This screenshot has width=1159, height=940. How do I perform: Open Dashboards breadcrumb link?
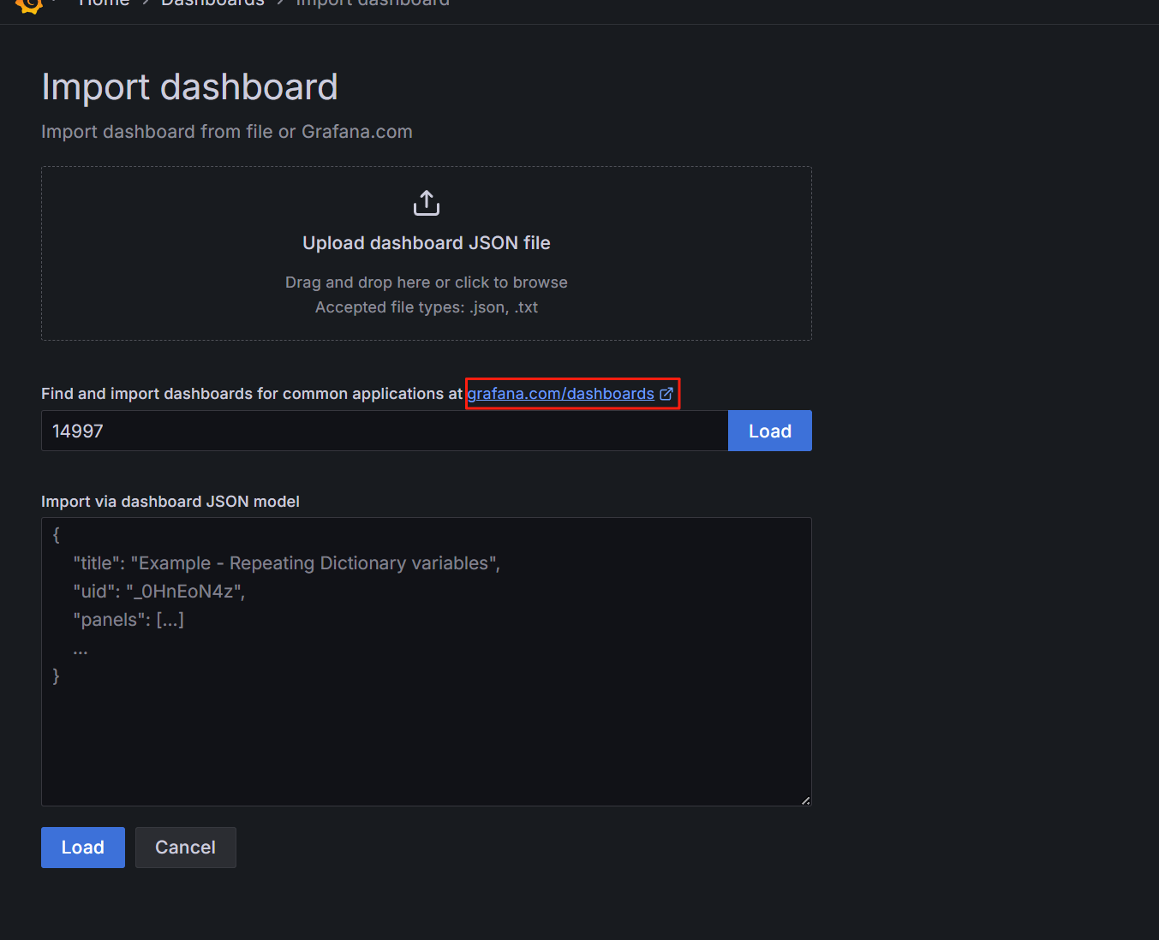(213, 3)
